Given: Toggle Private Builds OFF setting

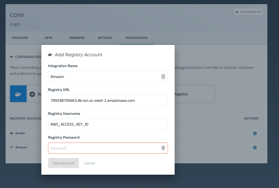Looking at the screenshot, I should pos(248,12).
